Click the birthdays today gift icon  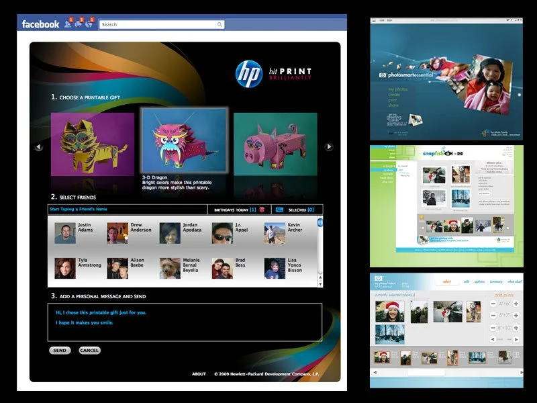click(262, 210)
